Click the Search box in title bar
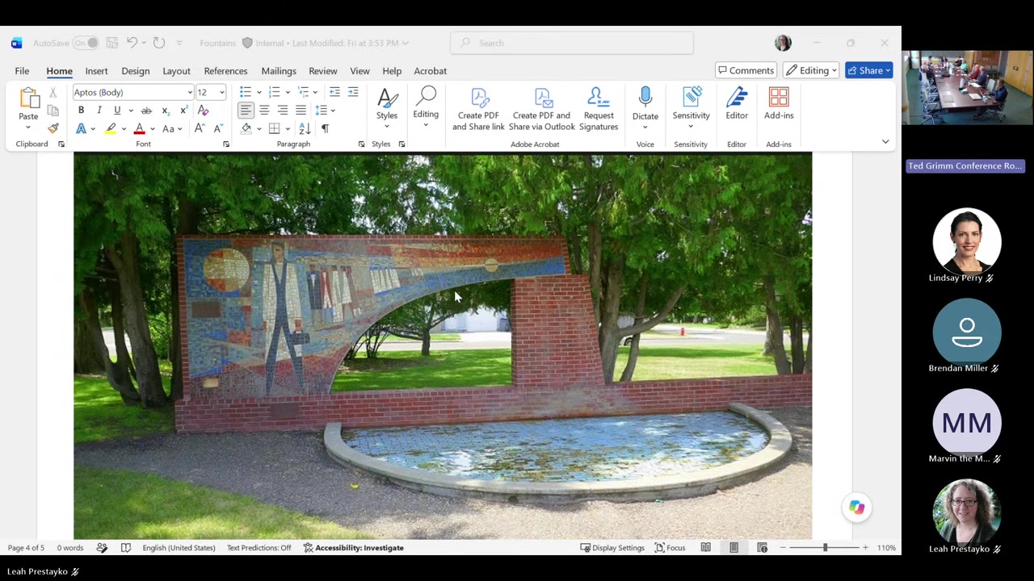1034x581 pixels. 572,43
